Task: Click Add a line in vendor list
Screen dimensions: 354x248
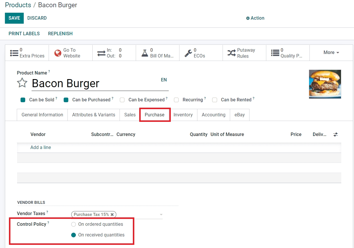Action: [x=41, y=147]
